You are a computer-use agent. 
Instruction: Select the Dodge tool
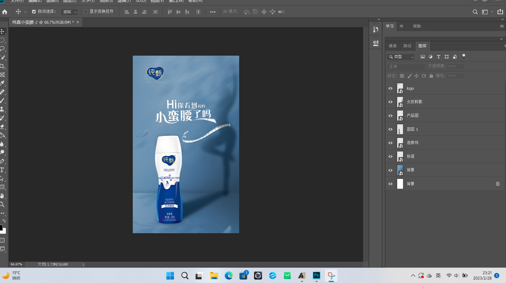[2, 153]
